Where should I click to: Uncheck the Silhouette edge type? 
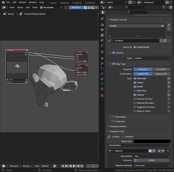(135, 78)
